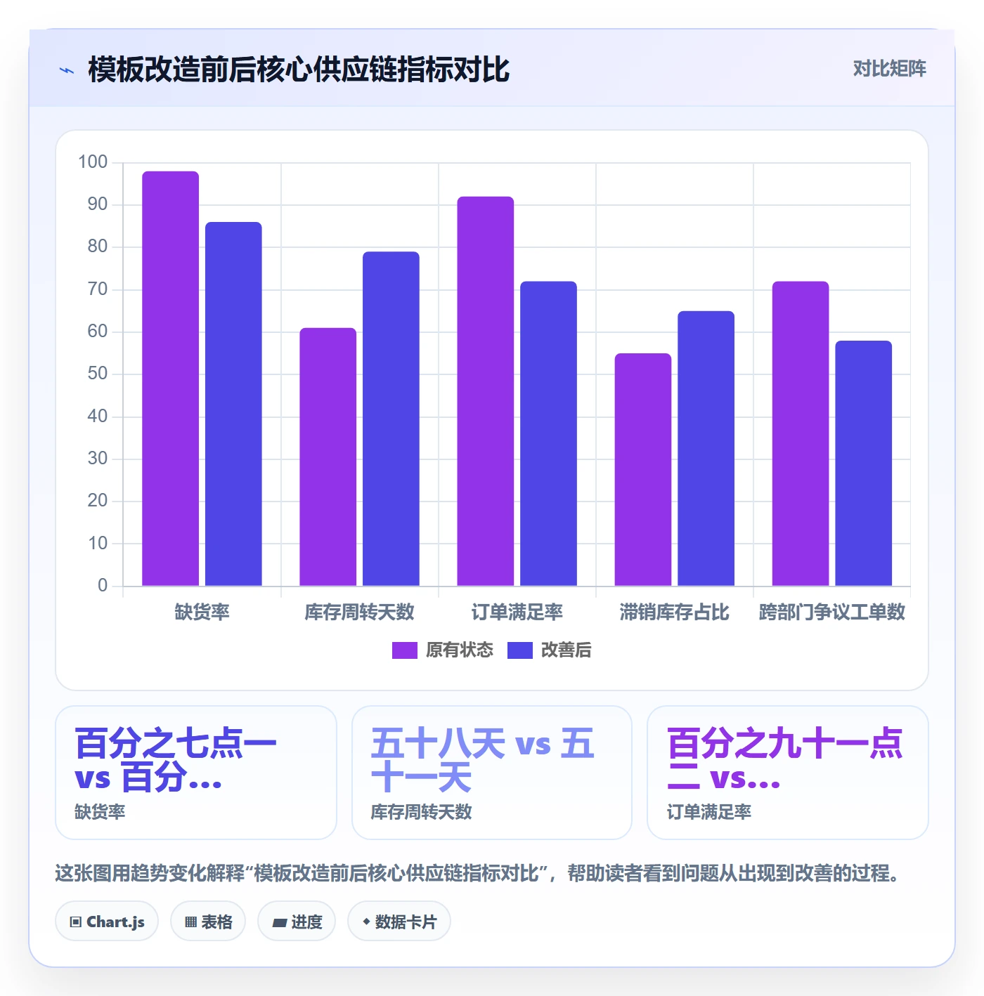
Task: Click the bar icon in 进度 tag
Action: pos(280,922)
